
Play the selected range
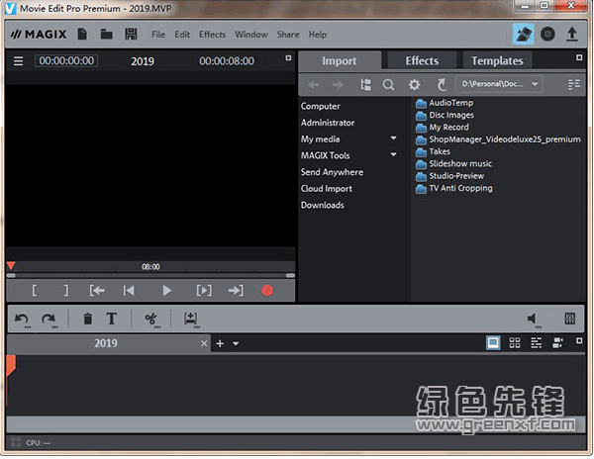pos(204,291)
